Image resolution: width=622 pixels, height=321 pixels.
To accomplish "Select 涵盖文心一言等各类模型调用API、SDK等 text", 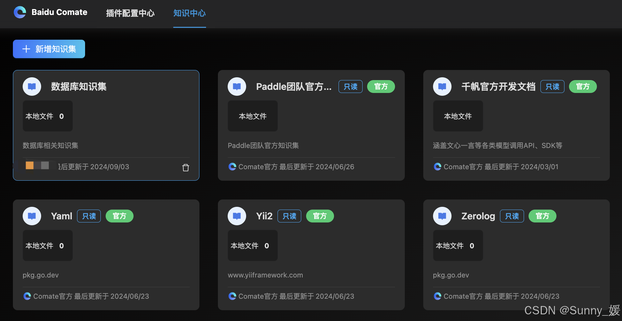I will [498, 146].
